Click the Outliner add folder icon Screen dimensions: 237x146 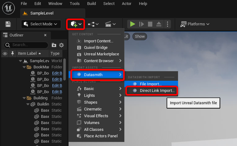(54, 45)
